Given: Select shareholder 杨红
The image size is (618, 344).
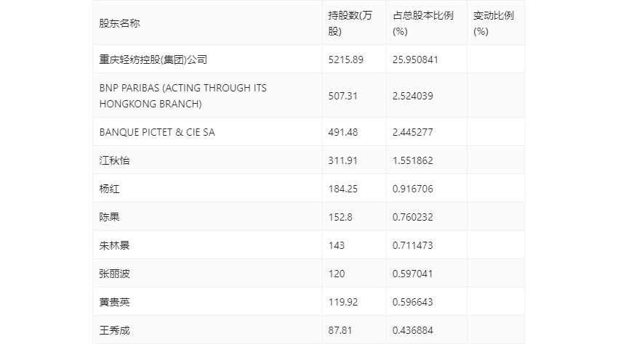Looking at the screenshot, I should point(109,189).
